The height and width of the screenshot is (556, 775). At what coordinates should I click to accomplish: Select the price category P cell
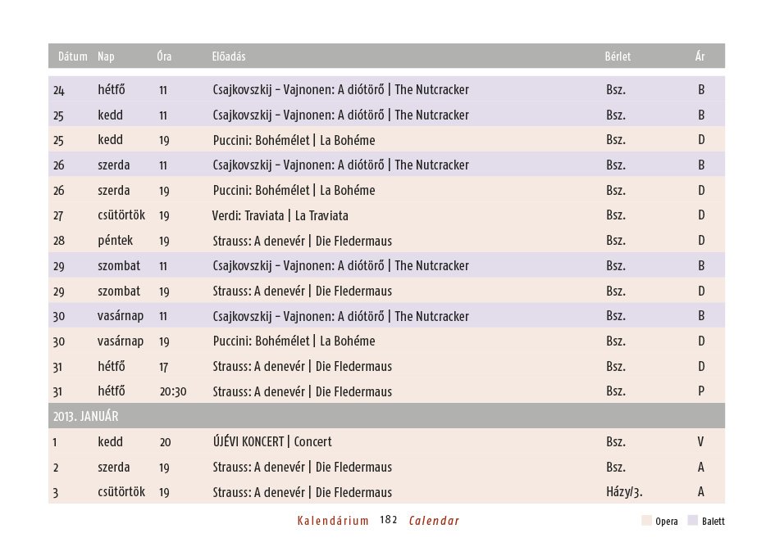click(x=701, y=391)
